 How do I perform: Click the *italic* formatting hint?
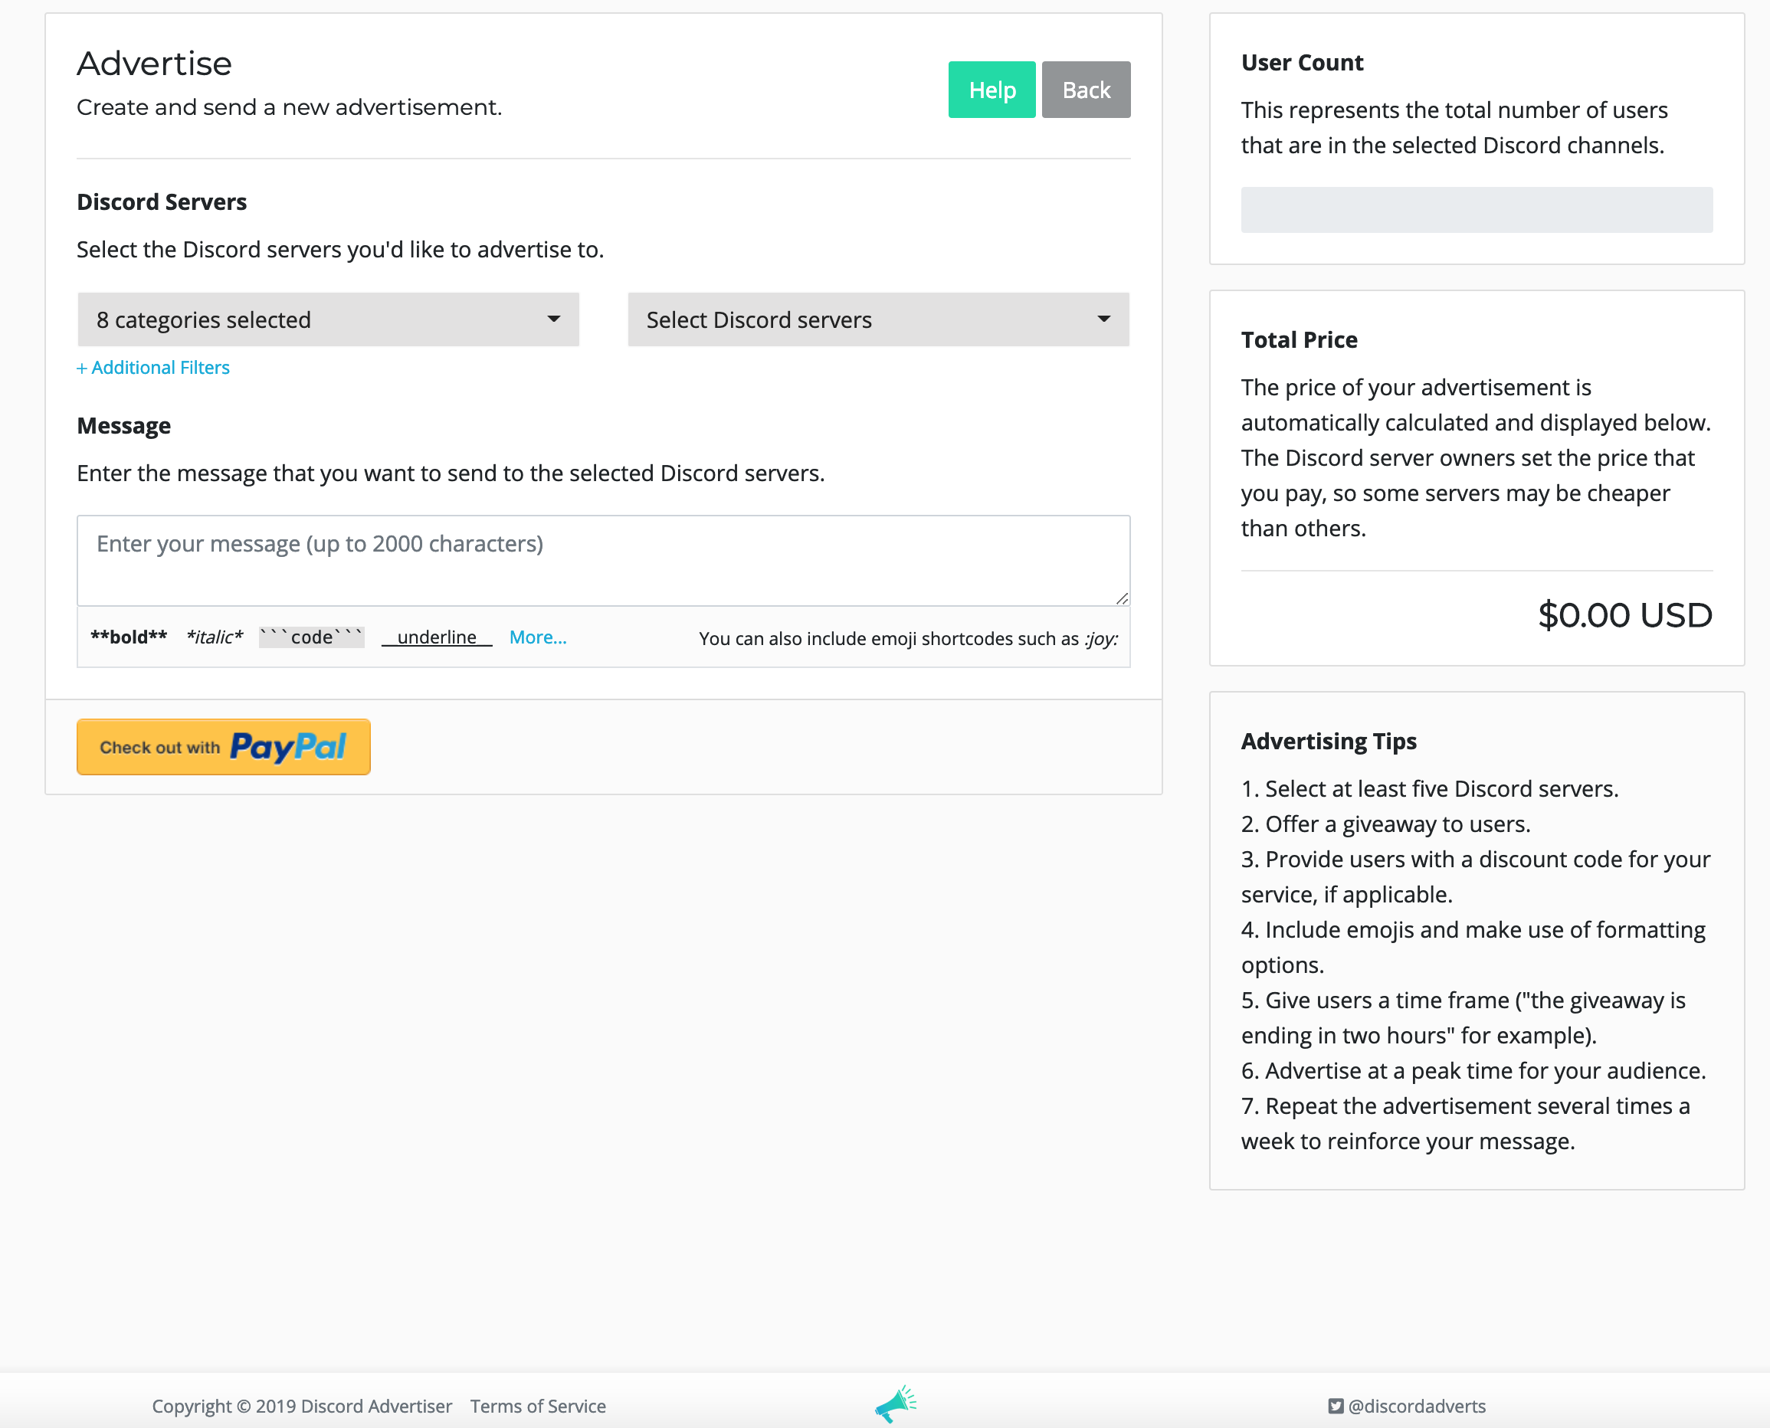click(215, 637)
